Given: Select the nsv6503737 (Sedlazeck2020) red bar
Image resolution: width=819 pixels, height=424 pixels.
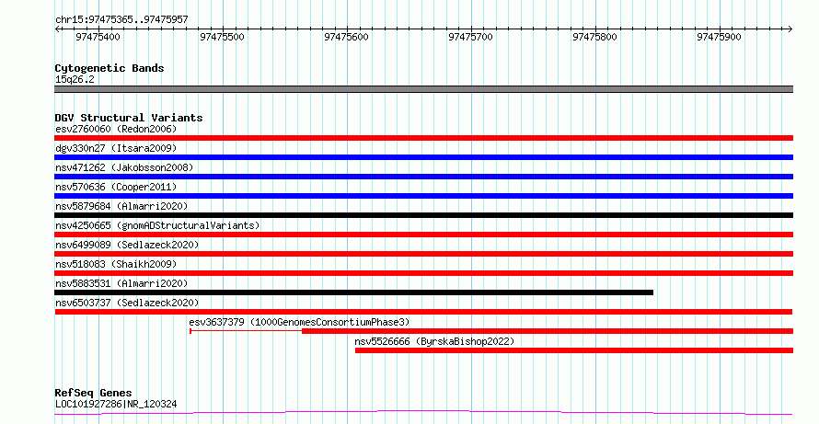Looking at the screenshot, I should 423,312.
